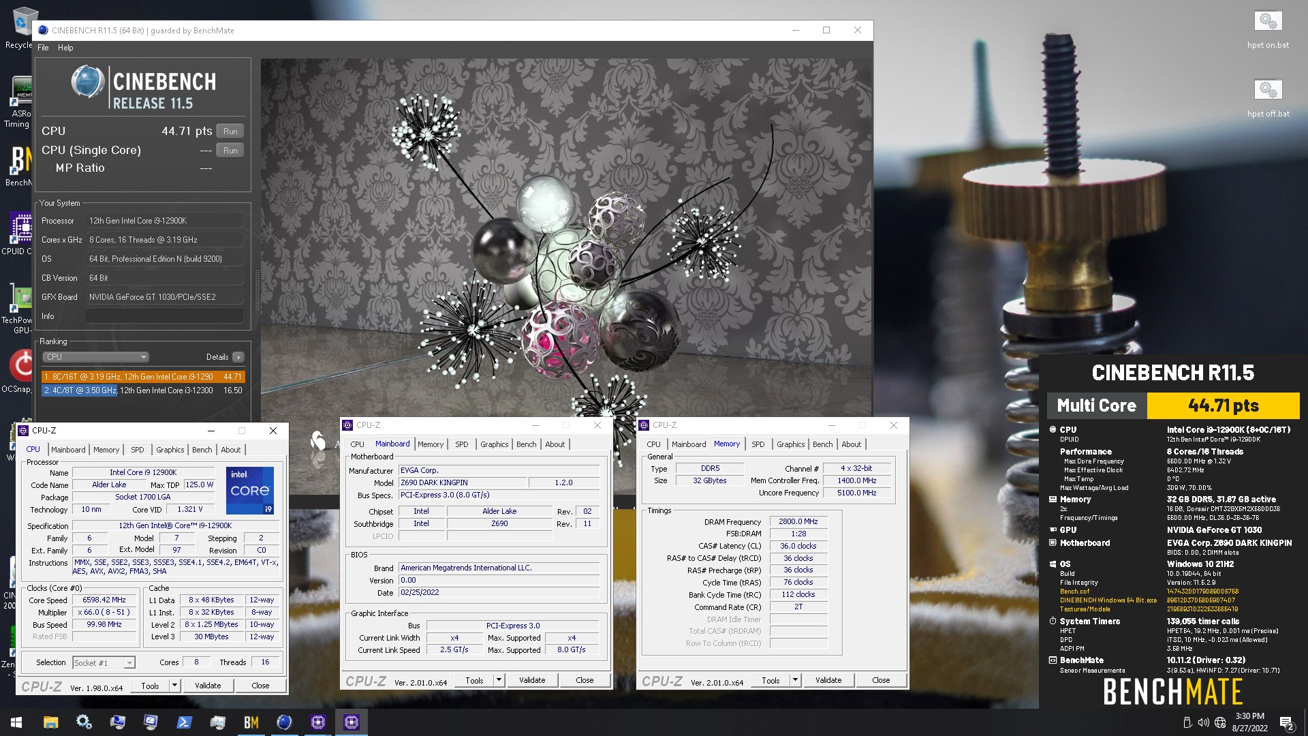Click Validate in CPU-Z CPU window
The width and height of the screenshot is (1308, 736).
pos(208,686)
